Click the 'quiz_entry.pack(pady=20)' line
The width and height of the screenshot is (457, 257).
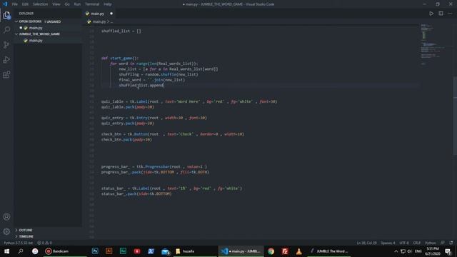pos(127,124)
